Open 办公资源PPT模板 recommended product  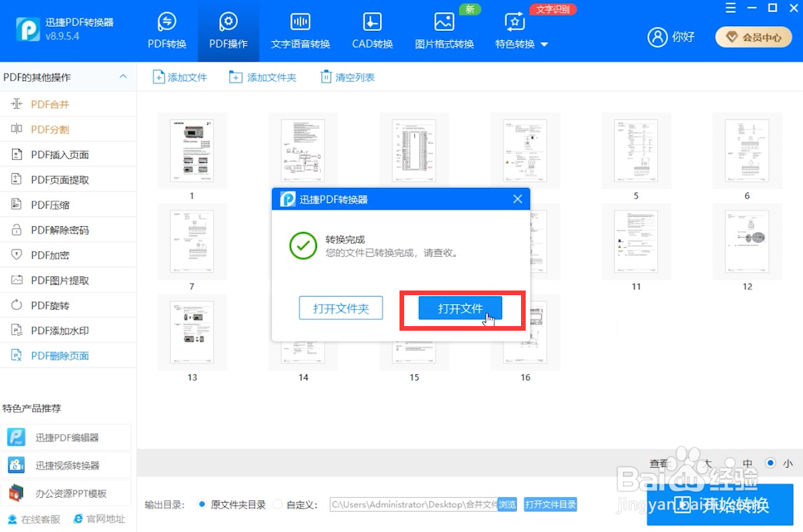click(66, 493)
